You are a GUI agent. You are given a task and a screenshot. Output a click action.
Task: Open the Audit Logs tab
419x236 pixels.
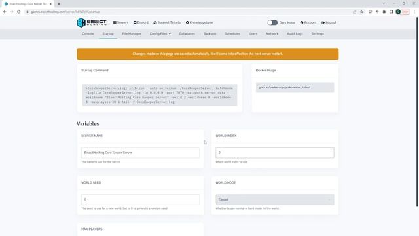(x=295, y=33)
